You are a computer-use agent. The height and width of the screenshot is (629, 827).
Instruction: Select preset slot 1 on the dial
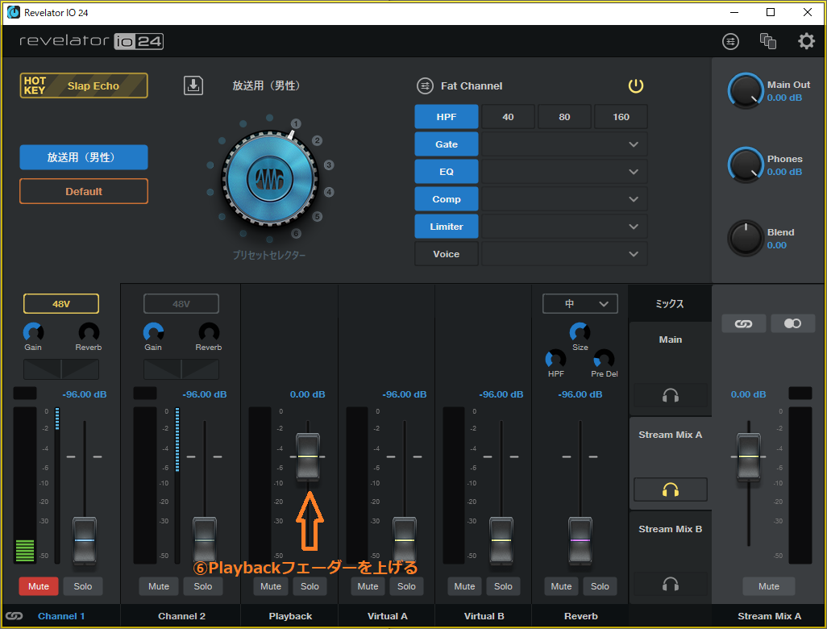[296, 123]
